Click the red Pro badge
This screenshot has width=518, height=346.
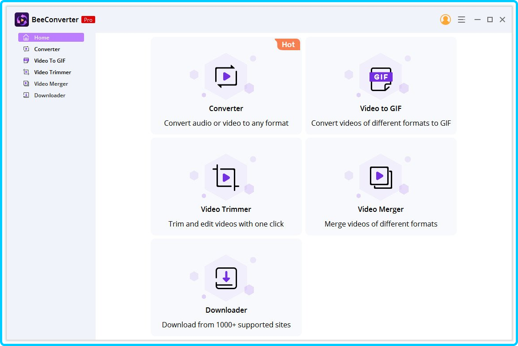tap(88, 20)
